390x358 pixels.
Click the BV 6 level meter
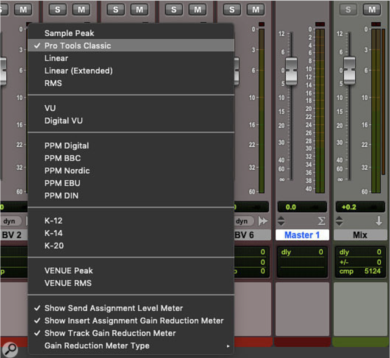pos(261,111)
